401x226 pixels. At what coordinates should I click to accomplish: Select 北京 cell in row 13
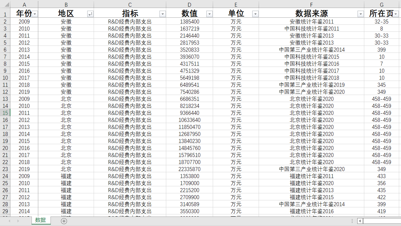point(66,99)
